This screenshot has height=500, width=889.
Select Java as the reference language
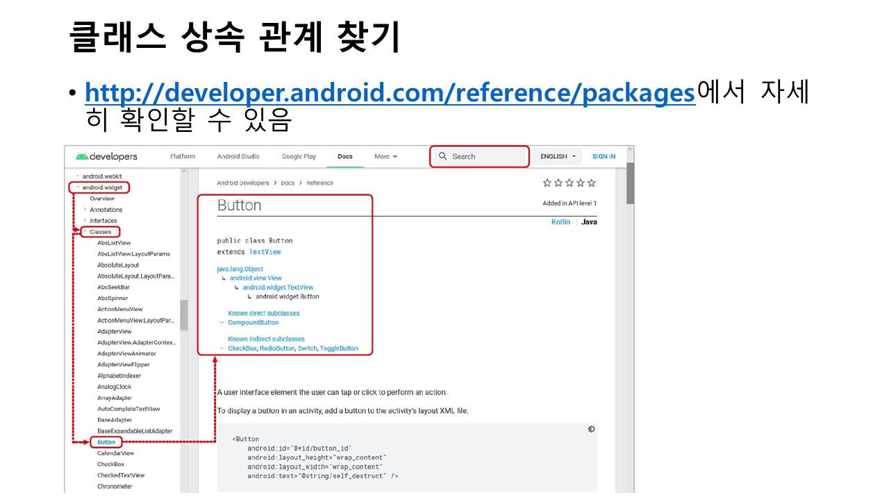point(589,222)
